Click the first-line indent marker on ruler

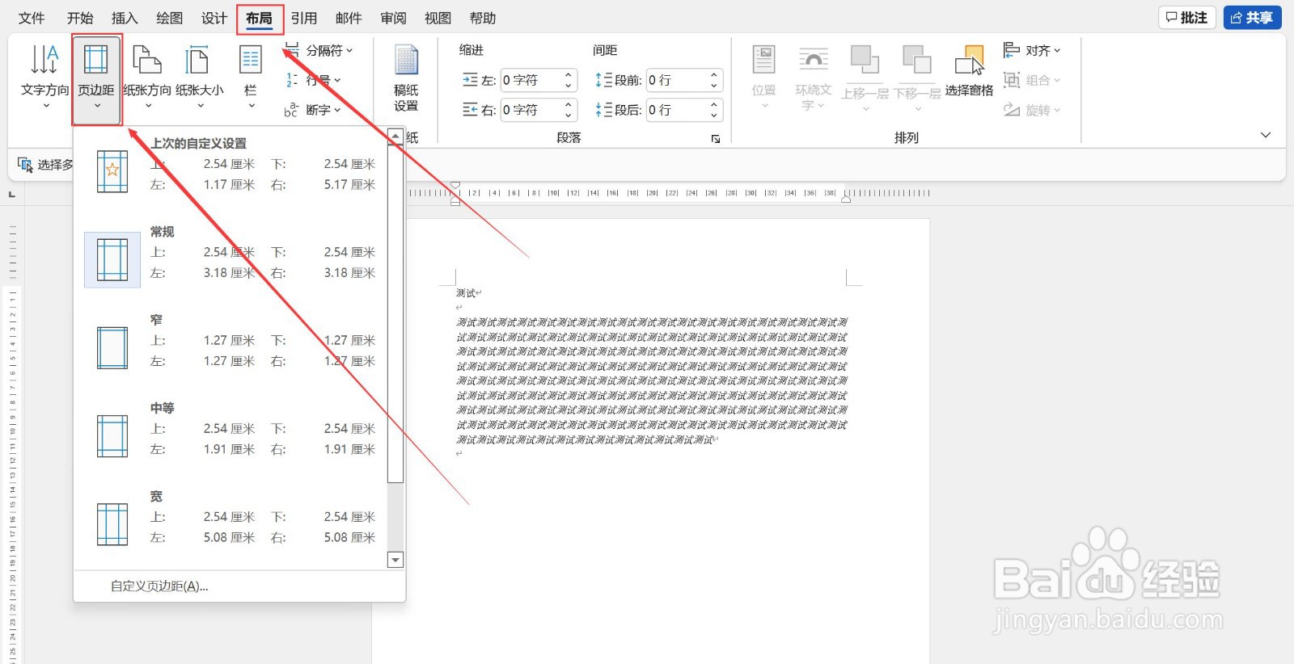tap(455, 187)
